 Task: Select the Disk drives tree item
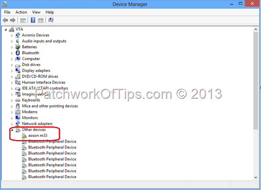click(x=31, y=65)
